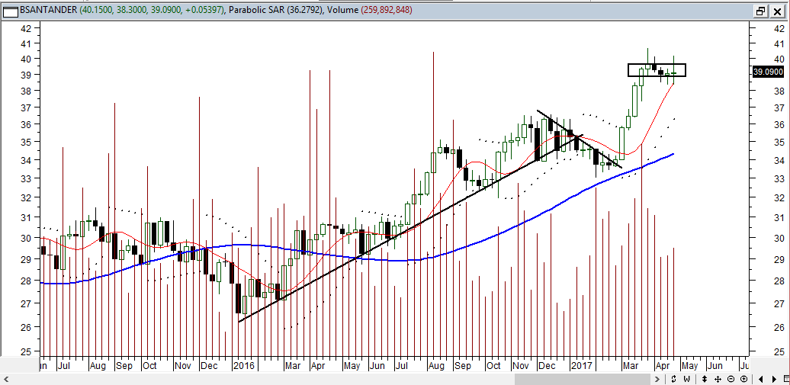This screenshot has width=790, height=385.
Task: Click the horizontal scrollbar thumb
Action: pyautogui.click(x=583, y=378)
